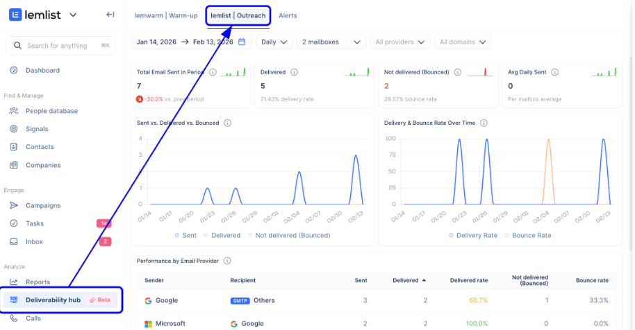Click the Reports chart icon
This screenshot has height=330, width=635.
14,282
